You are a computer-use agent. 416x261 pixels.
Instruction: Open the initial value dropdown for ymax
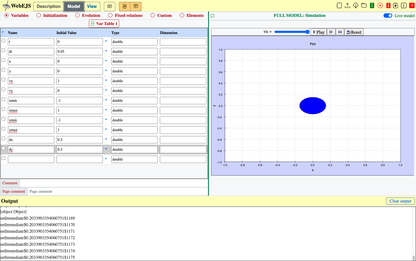(106, 129)
